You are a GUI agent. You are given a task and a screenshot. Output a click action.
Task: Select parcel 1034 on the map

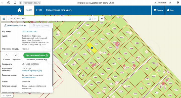pos(75,46)
